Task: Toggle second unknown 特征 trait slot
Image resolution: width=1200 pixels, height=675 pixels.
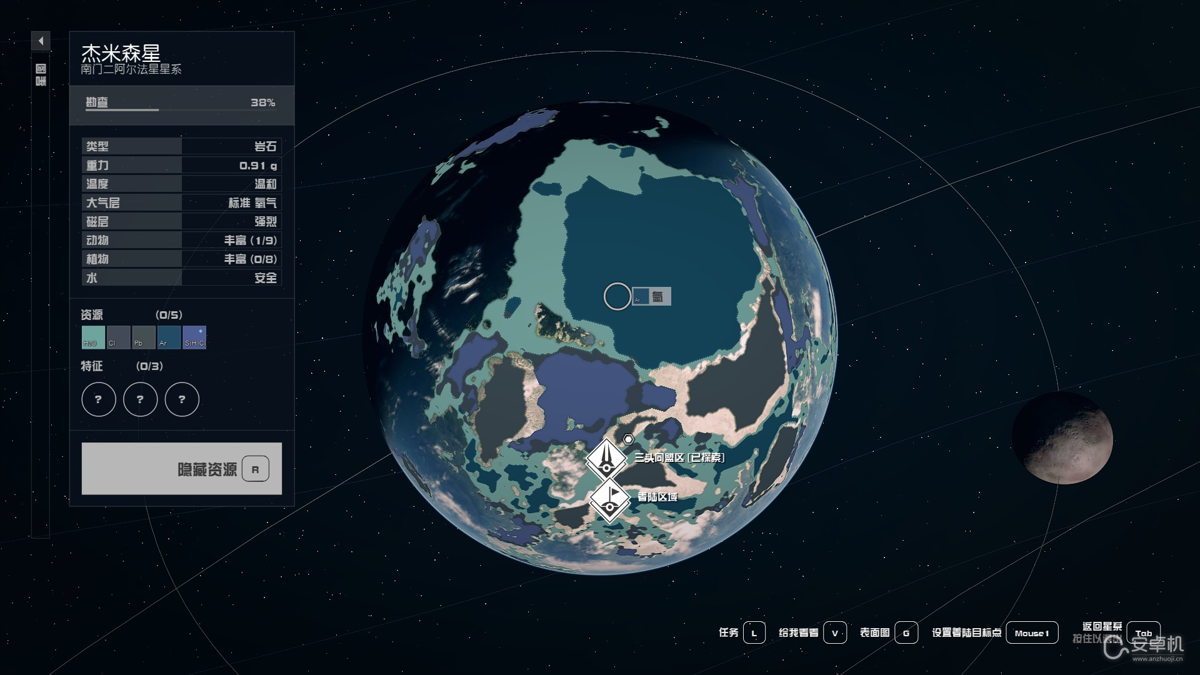Action: tap(140, 400)
